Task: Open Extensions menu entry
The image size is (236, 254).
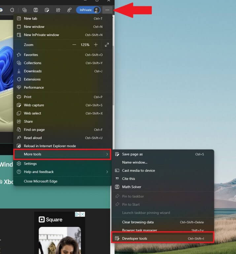Action: click(63, 79)
